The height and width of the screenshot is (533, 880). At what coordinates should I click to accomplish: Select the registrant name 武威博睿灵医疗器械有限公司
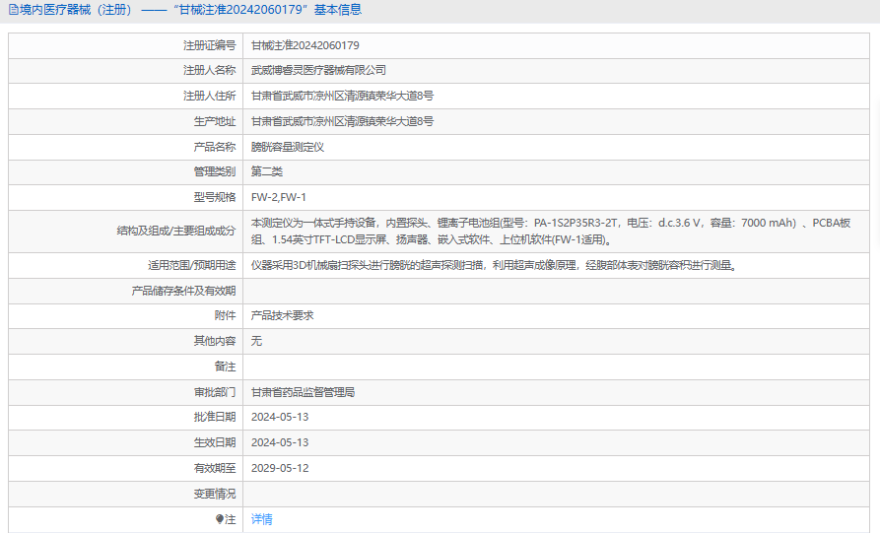coord(318,71)
